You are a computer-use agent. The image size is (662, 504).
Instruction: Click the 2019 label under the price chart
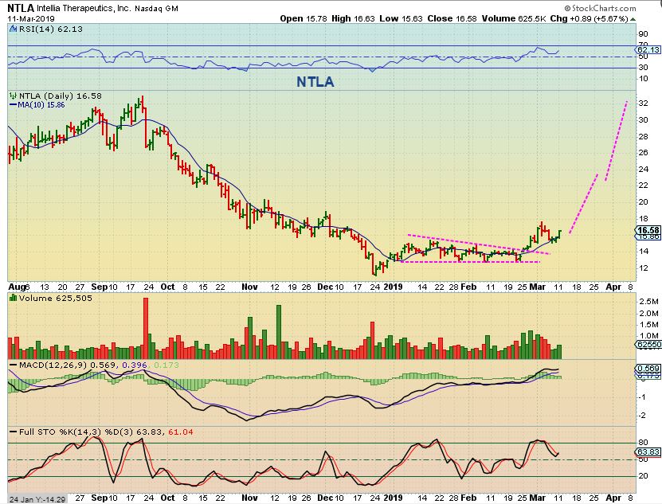coord(393,287)
